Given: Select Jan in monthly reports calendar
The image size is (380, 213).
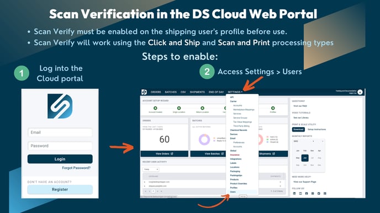Looking at the screenshot, I should click(298, 151).
